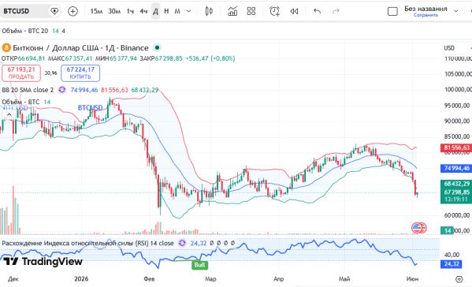Collapse the indicator legend with the chevron
472x287 pixels.
9,115
